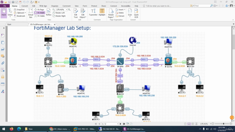235x132 pixels.
Task: Switch to the Comment ribbon tab
Action: click(66, 6)
